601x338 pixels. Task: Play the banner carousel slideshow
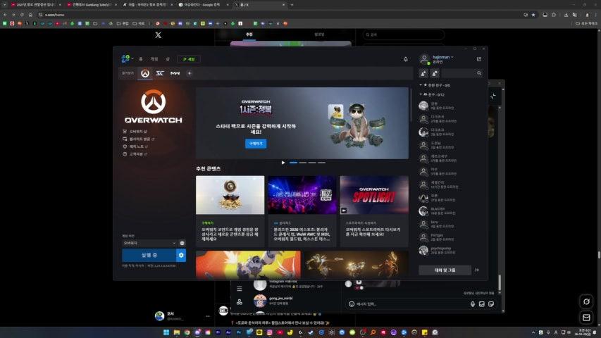tap(283, 163)
